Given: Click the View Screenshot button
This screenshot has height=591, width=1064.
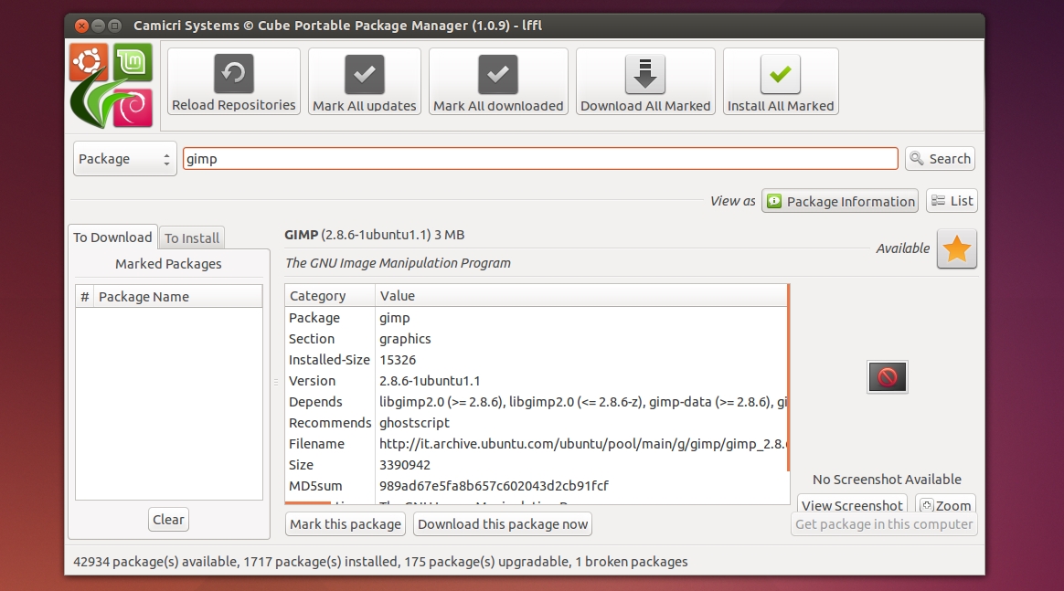Looking at the screenshot, I should pyautogui.click(x=852, y=504).
